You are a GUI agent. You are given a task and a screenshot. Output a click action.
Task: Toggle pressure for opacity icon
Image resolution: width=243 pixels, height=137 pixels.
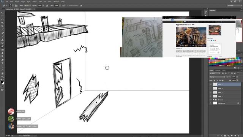[x=47, y=6]
